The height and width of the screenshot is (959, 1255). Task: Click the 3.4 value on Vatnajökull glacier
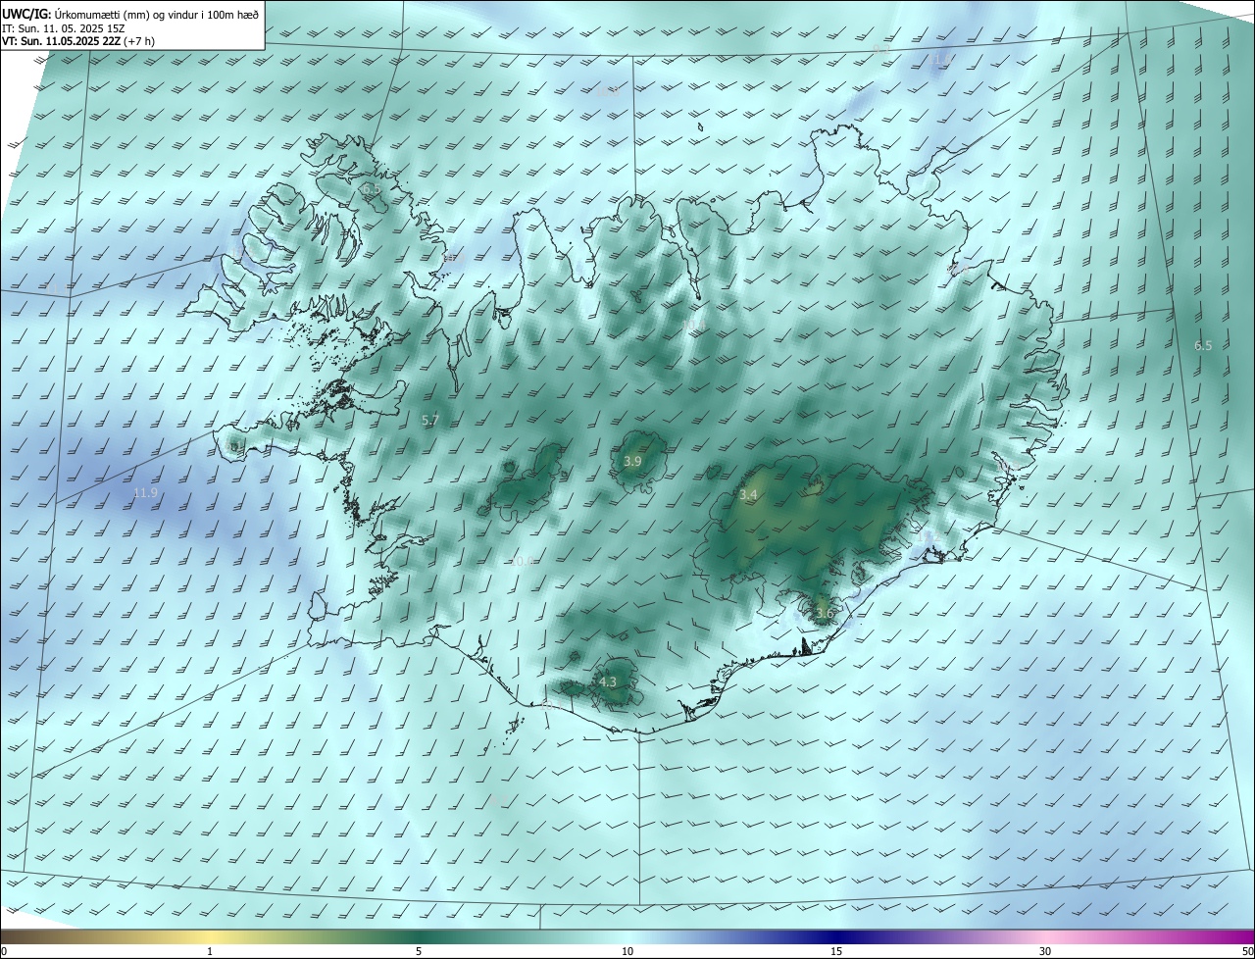[x=748, y=495]
